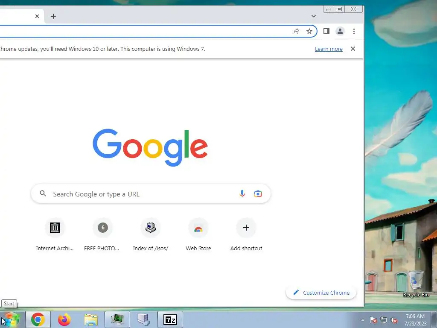Click the Google logo
This screenshot has width=437, height=328.
coord(150,147)
